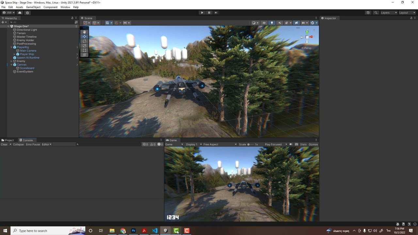Toggle scene audio mute button
This screenshot has width=418, height=235.
[x=280, y=23]
